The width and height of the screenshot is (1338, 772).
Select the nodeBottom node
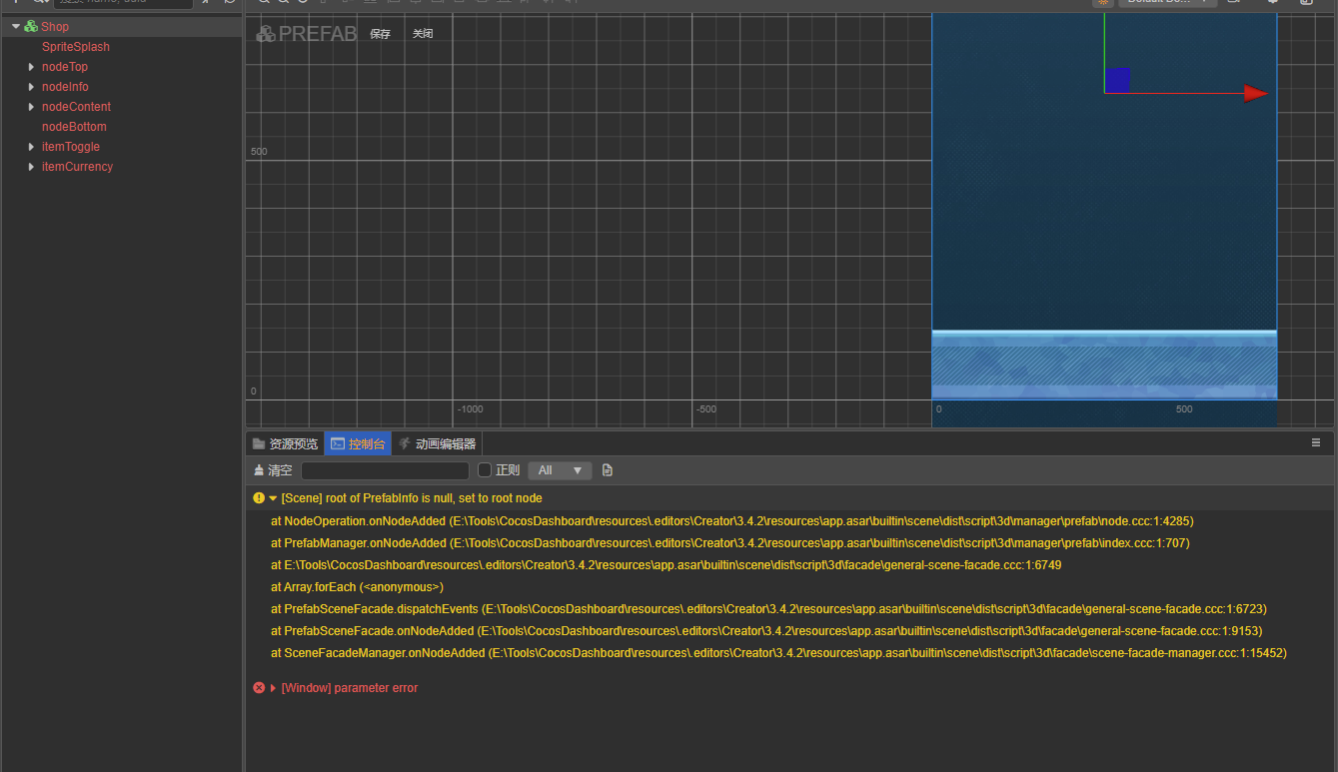pyautogui.click(x=74, y=127)
